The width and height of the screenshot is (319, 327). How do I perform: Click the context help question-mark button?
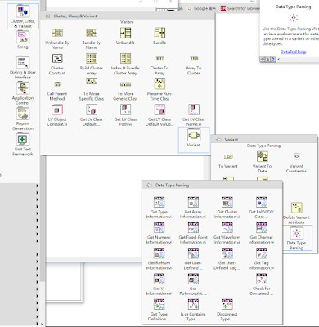click(273, 59)
